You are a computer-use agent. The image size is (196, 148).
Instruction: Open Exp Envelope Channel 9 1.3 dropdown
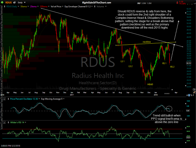[x=92, y=6]
